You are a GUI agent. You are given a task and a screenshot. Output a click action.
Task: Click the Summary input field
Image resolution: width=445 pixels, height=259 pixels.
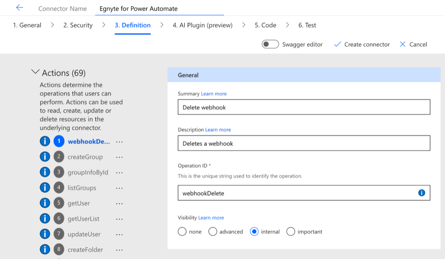pyautogui.click(x=304, y=107)
